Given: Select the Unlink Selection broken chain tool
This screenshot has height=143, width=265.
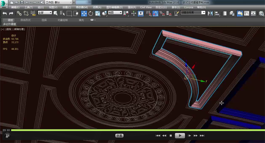Looking at the screenshot, I should [x=26, y=13].
